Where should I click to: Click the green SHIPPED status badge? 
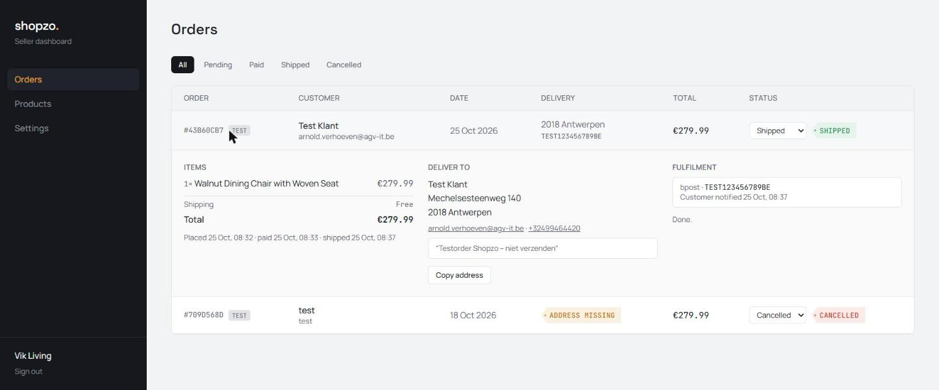[x=834, y=131]
